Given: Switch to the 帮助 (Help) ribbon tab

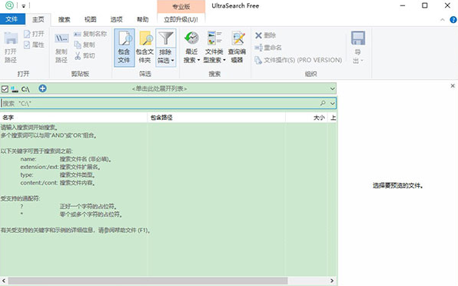Looking at the screenshot, I should point(142,19).
